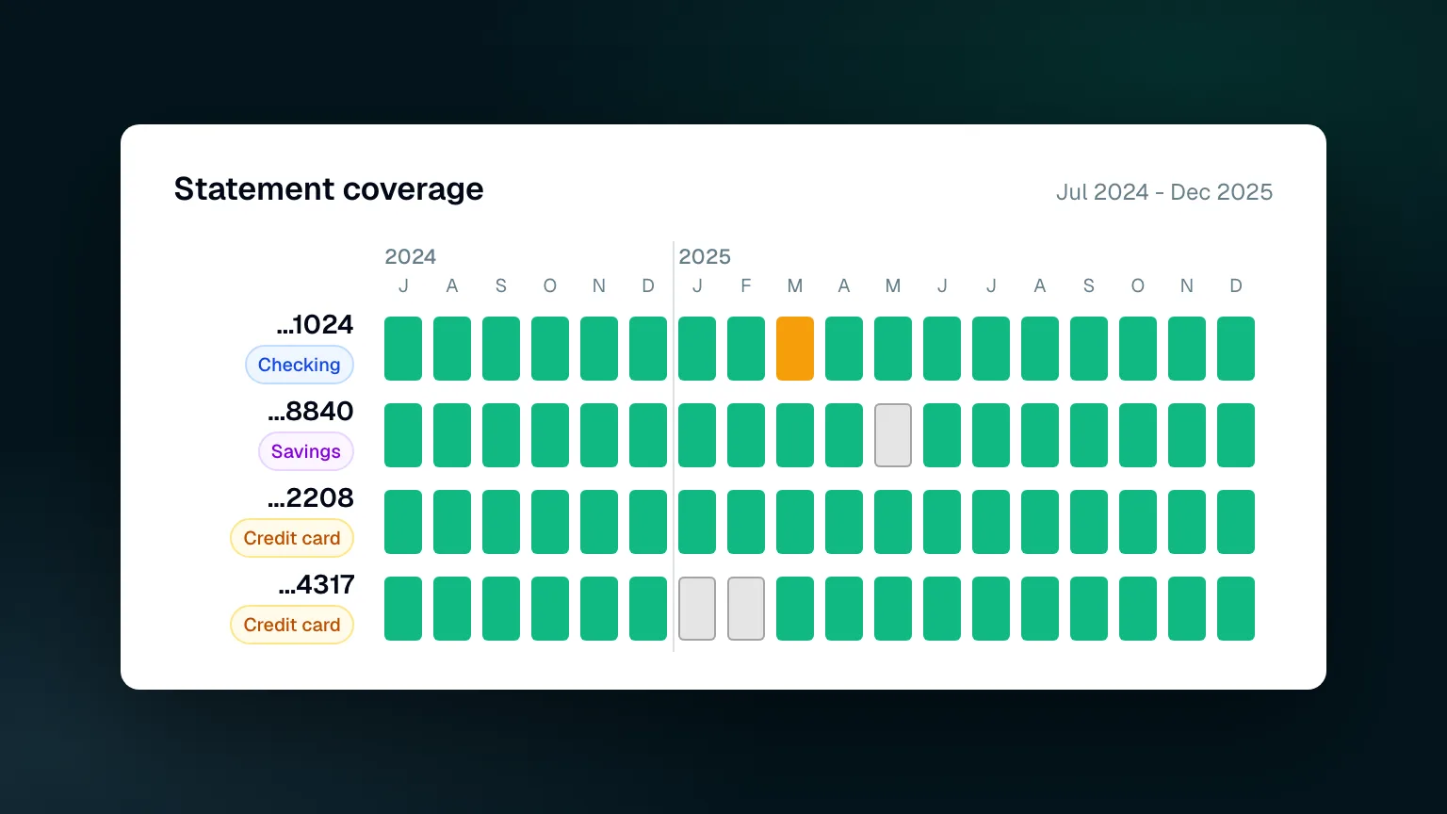Select account number ...4317

[x=317, y=584]
